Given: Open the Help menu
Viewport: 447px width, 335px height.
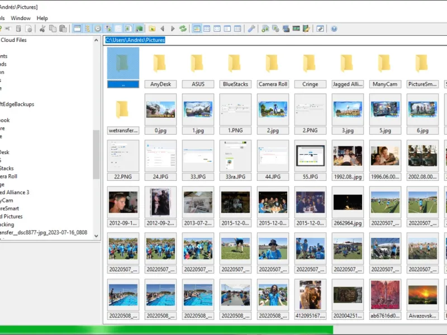Looking at the screenshot, I should pyautogui.click(x=42, y=18).
